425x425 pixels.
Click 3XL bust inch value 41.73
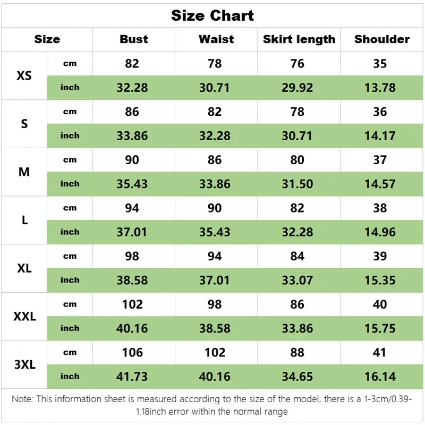coord(132,377)
